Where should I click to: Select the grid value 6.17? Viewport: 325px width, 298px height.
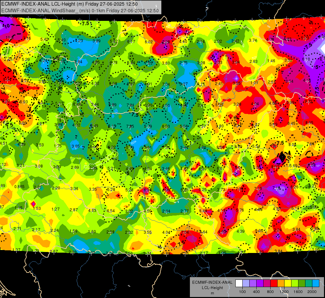coord(131,42)
